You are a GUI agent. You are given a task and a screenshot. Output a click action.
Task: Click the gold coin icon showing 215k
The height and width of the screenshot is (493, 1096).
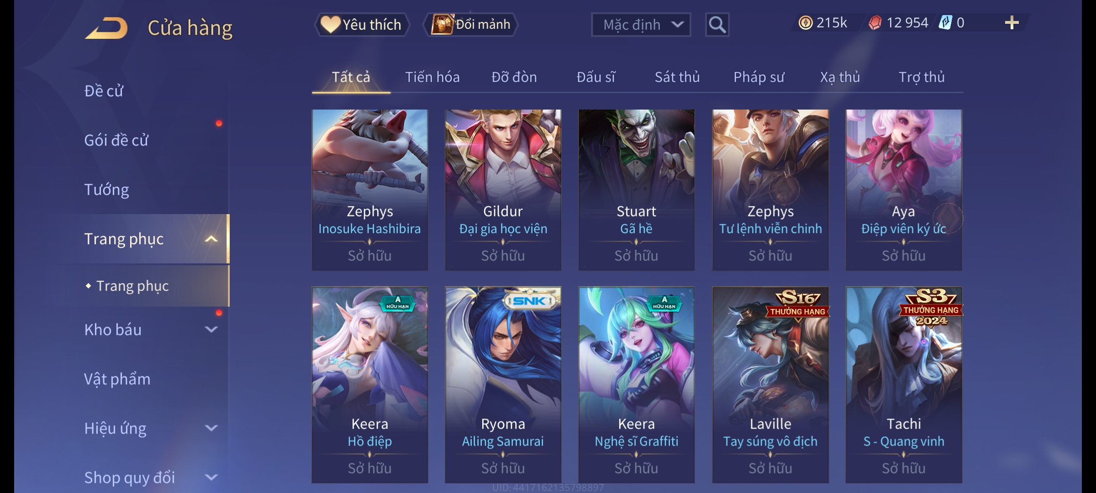[x=806, y=23]
